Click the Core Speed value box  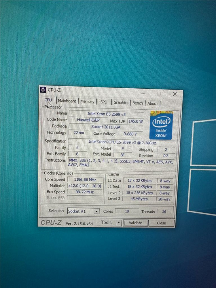coord(85,180)
